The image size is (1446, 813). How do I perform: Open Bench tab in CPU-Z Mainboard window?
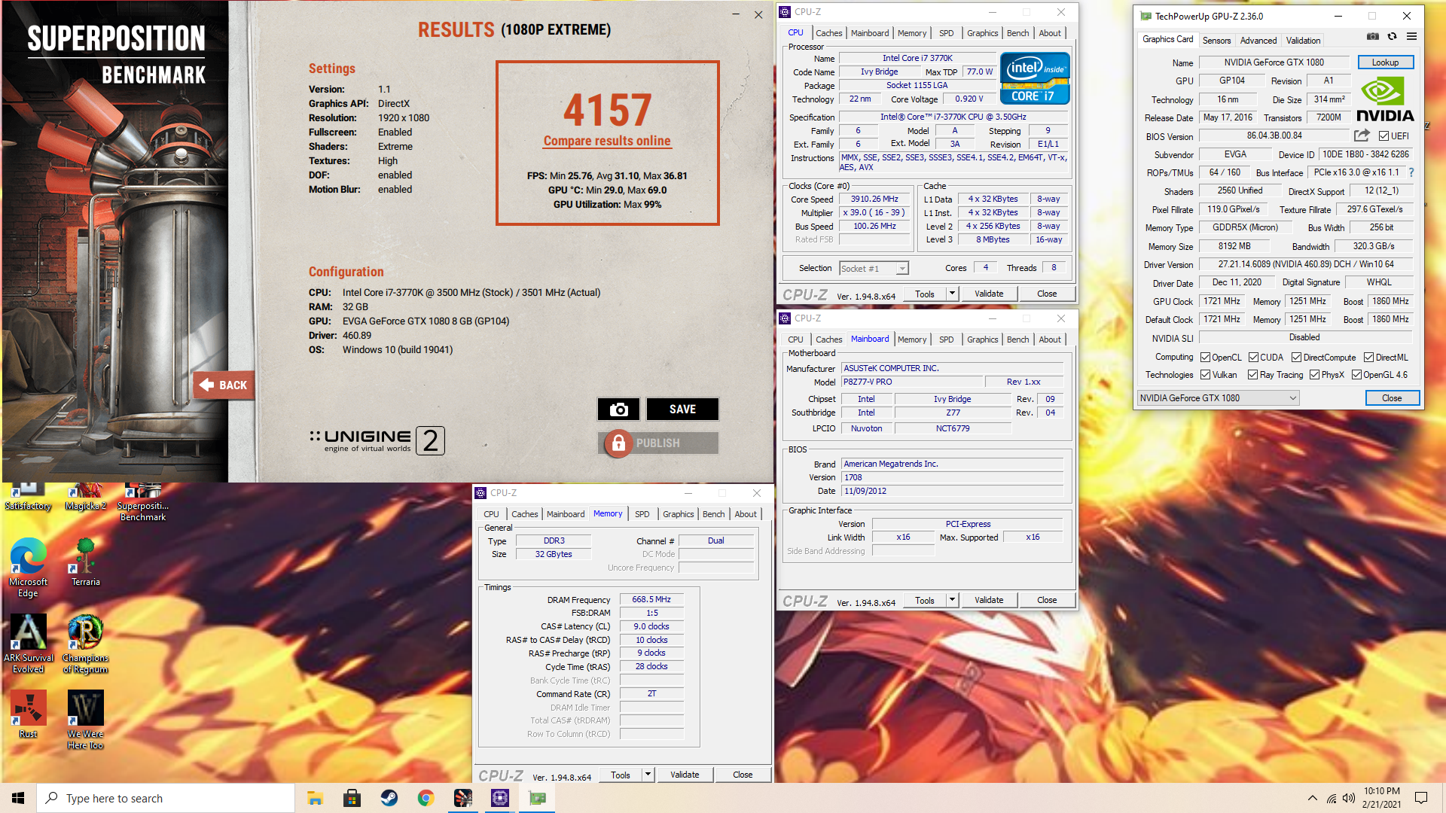[1017, 340]
